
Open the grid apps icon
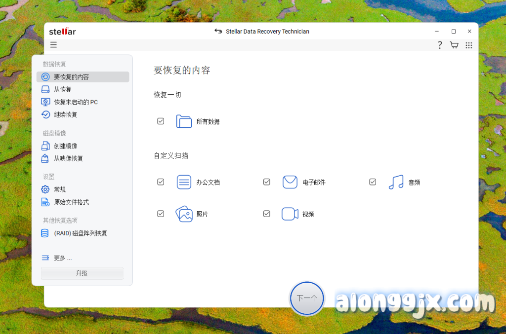(468, 45)
